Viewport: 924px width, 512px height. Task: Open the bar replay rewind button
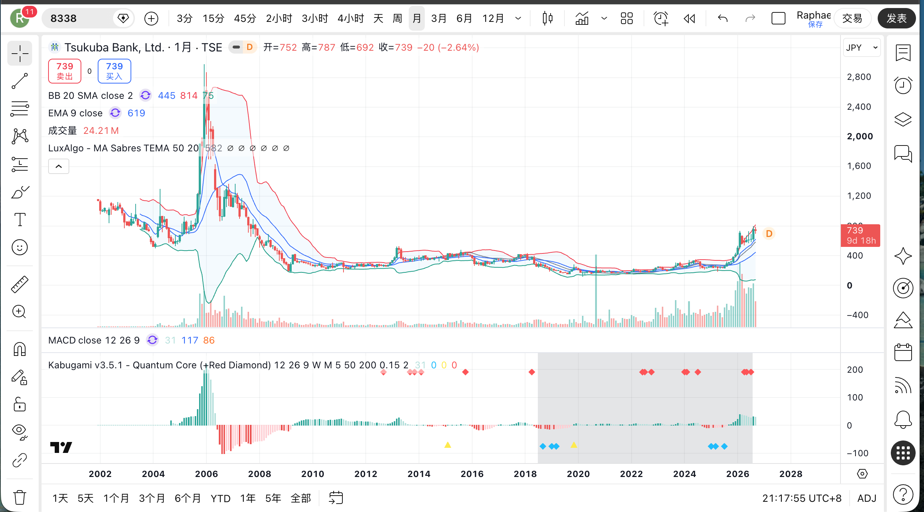[x=689, y=18]
